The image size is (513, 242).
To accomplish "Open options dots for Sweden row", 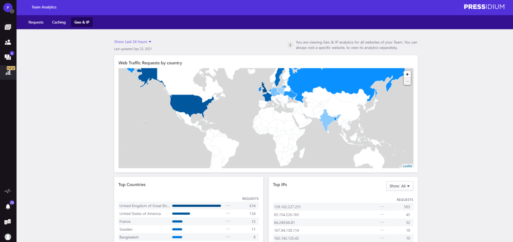I will tap(228, 229).
